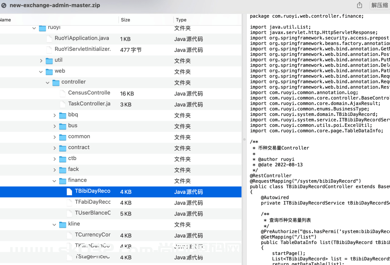
Task: Expand the fack folder
Action: click(55, 170)
